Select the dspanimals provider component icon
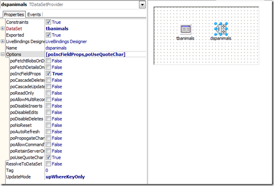 coord(221,29)
